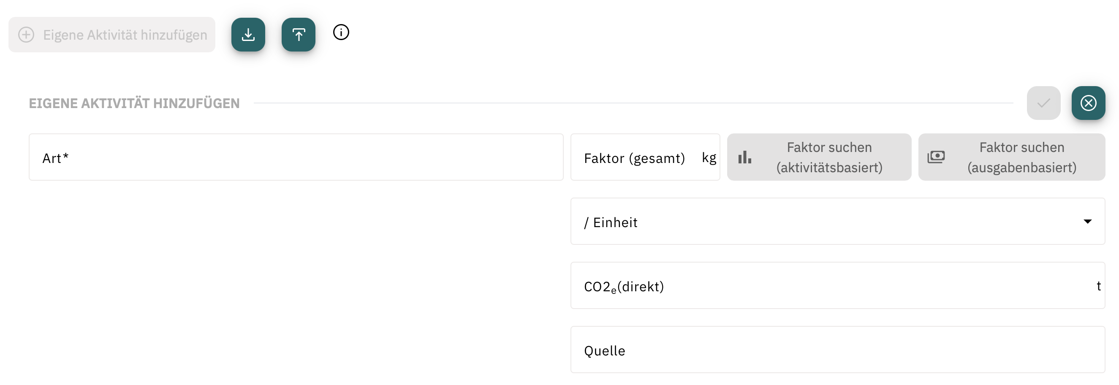Viewport: 1119px width, 385px height.
Task: Click the bar chart icon on aktivitätsbasiert search
Action: click(x=744, y=157)
